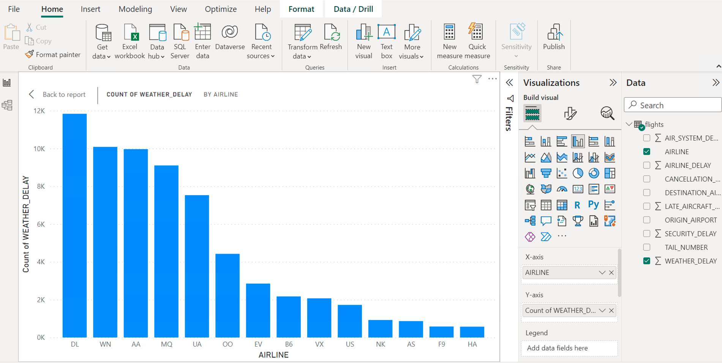Screen dimensions: 722x363
Task: Switch to the Modeling tab
Action: tap(135, 9)
